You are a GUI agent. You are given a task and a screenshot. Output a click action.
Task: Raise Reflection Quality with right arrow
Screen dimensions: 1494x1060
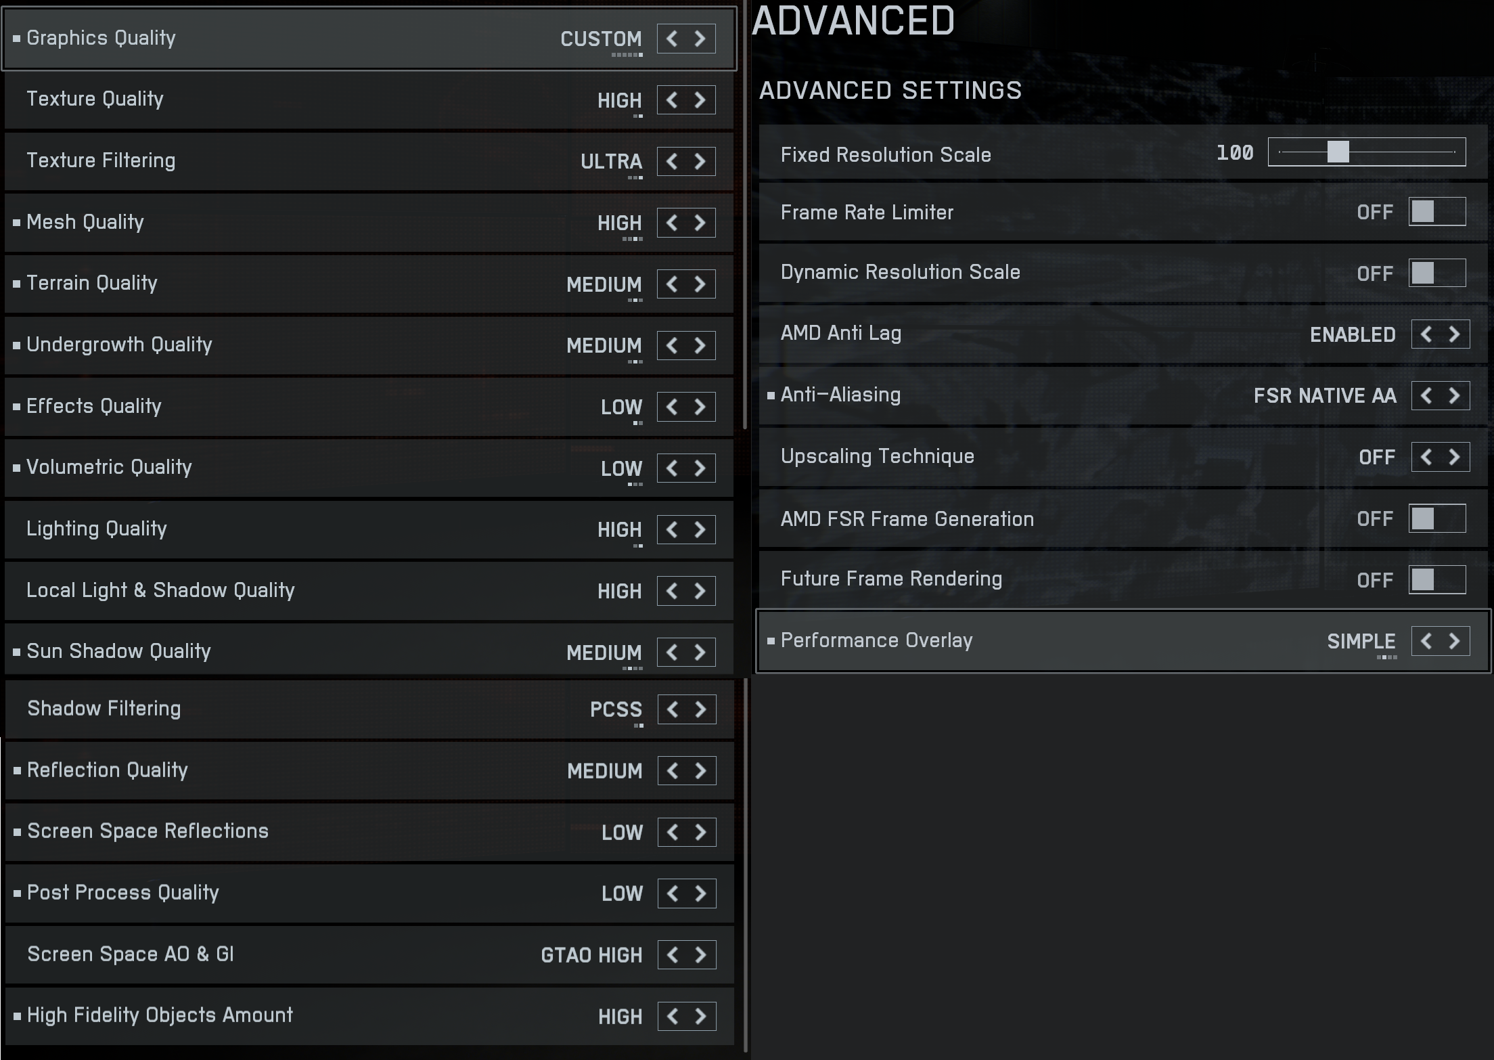[701, 771]
